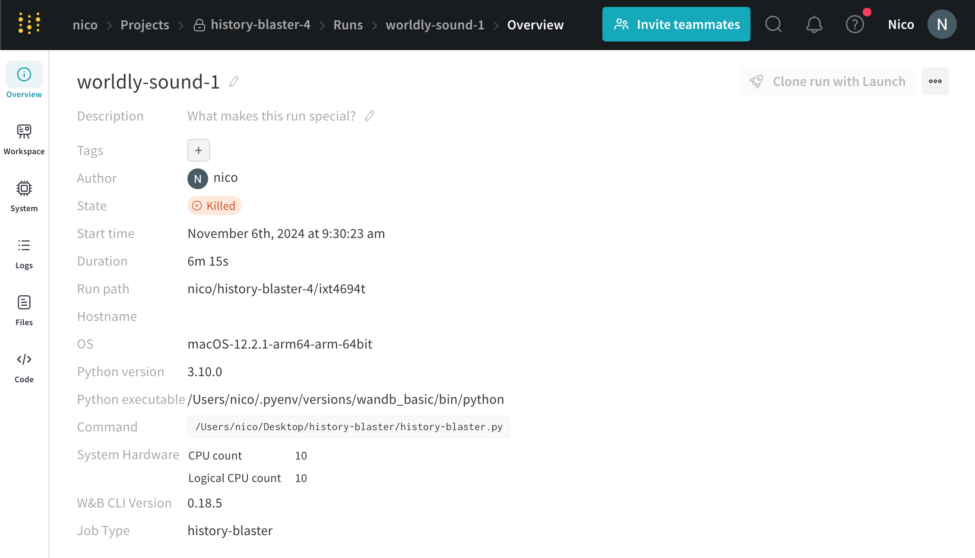Edit run name with pencil icon
The width and height of the screenshot is (975, 558).
[234, 81]
